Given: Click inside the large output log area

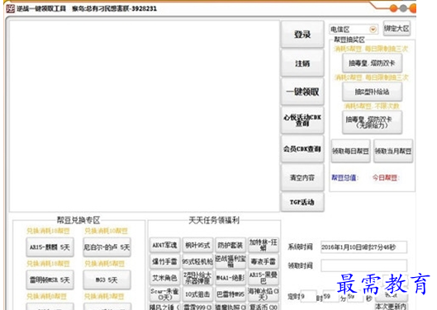Looking at the screenshot, I should coord(145,116).
